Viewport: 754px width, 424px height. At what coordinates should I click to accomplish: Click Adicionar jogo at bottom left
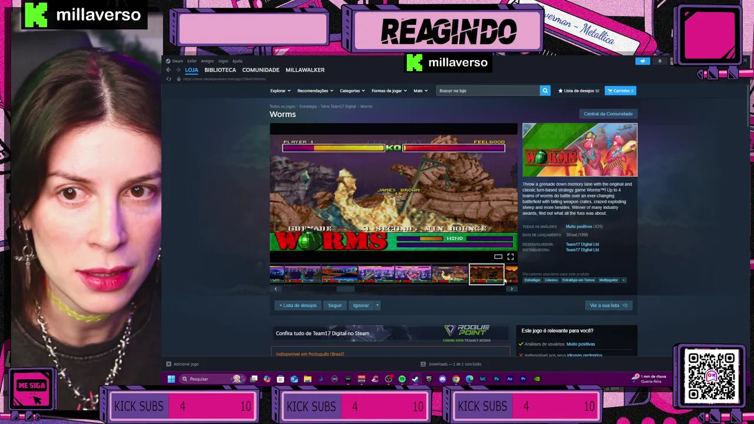point(183,364)
